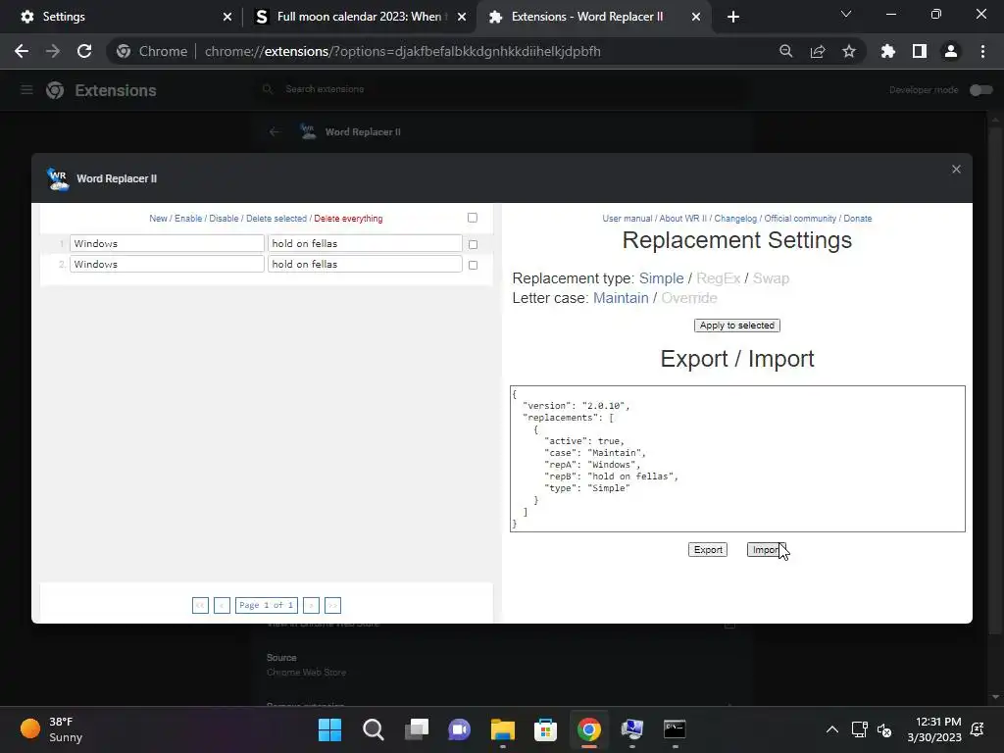This screenshot has width=1004, height=753.
Task: Open the Chrome three-dot menu
Action: click(x=982, y=51)
